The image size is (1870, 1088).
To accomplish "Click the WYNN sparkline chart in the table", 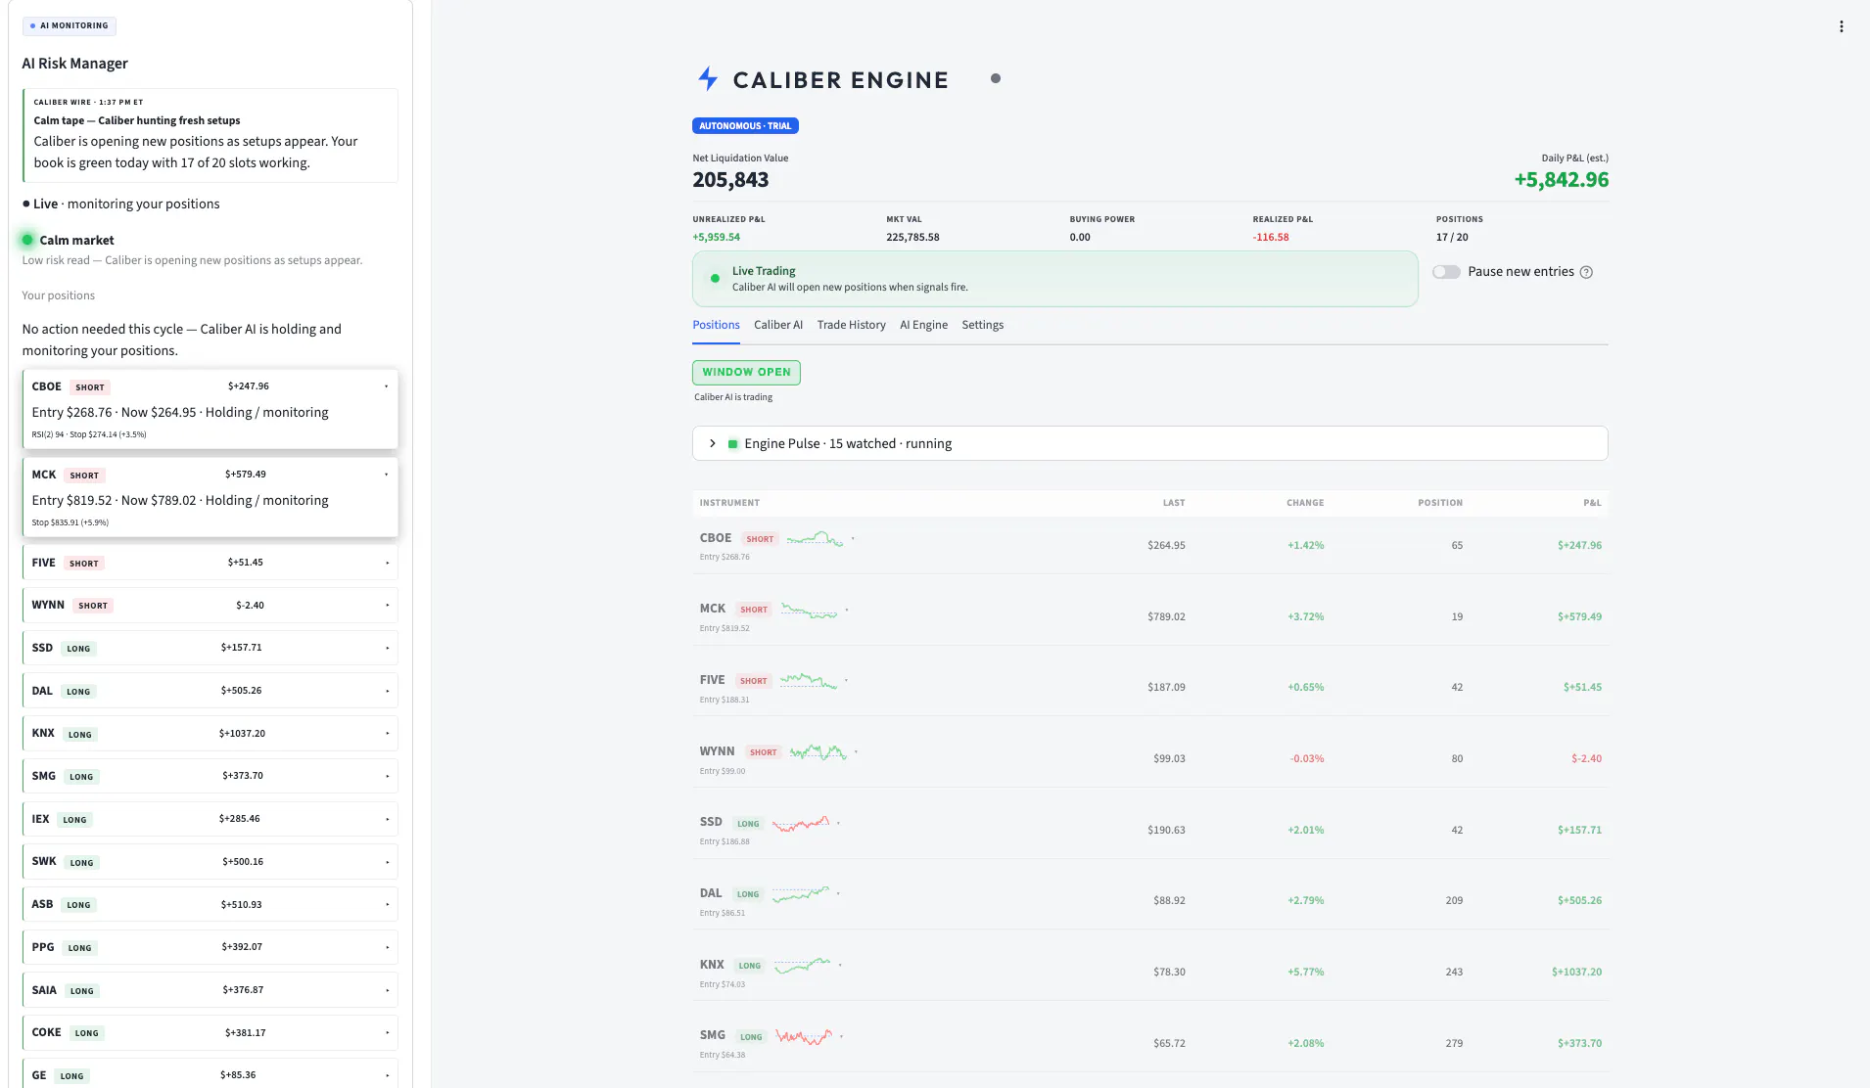I will [x=818, y=751].
